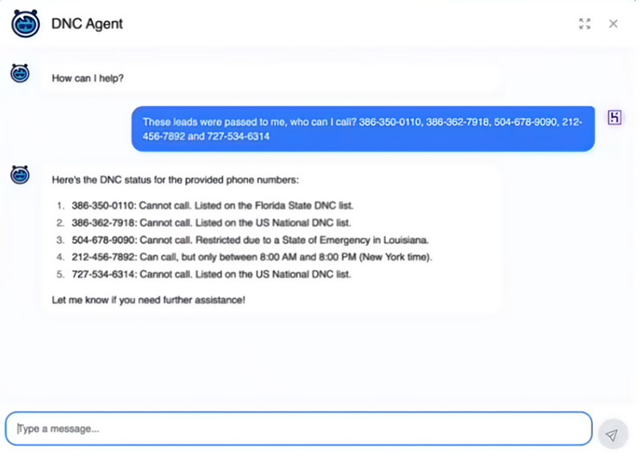Click the robot face icon in the header
The image size is (640, 467).
click(x=24, y=24)
